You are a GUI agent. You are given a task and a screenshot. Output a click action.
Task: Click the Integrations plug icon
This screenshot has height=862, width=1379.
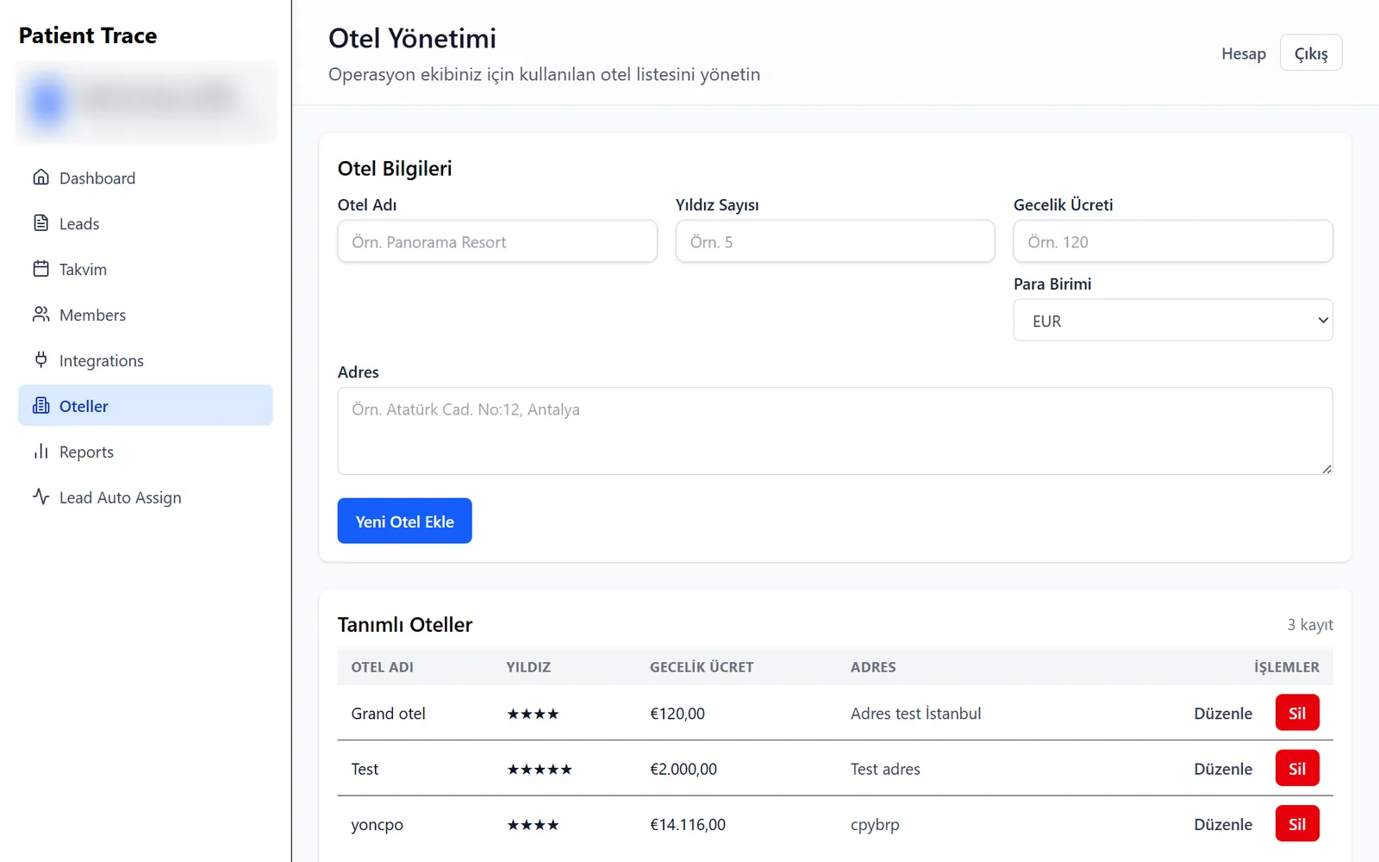click(41, 359)
